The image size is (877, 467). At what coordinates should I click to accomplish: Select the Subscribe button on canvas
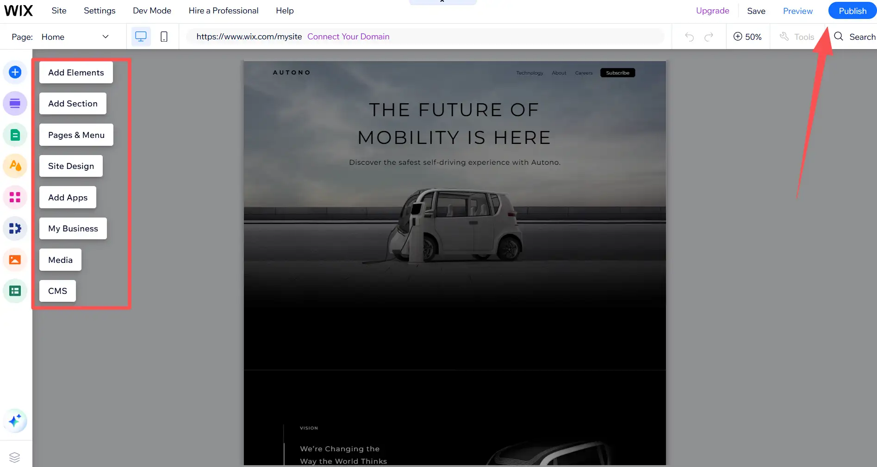pos(617,73)
